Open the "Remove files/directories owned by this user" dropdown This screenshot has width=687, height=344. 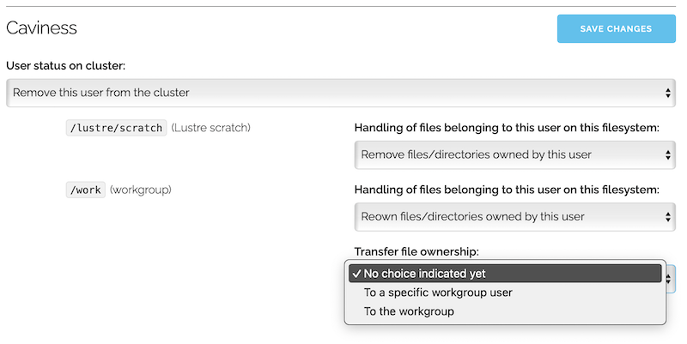[x=514, y=155]
